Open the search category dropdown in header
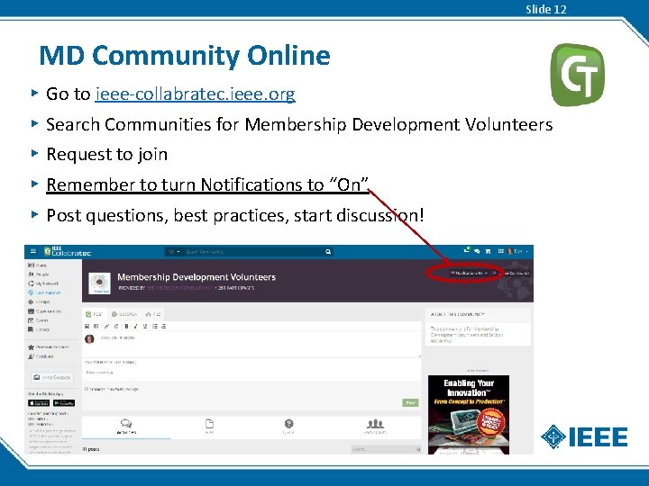The image size is (649, 486). [x=174, y=251]
